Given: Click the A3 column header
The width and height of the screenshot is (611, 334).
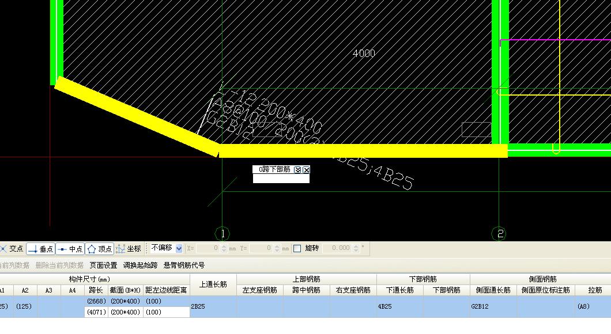Looking at the screenshot, I should (x=49, y=290).
